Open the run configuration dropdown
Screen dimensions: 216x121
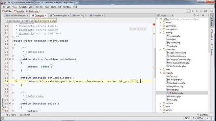[x=188, y=11]
